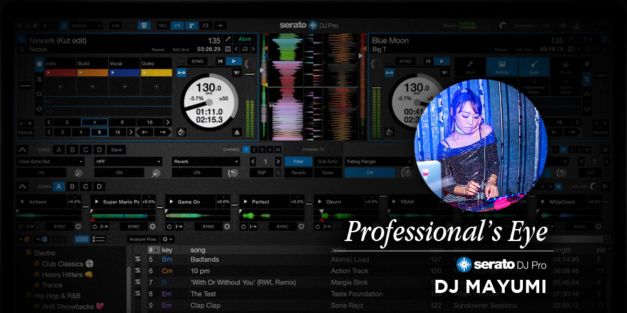This screenshot has width=627, height=313.
Task: Click the RANGE button on left deck
Action: coord(25,133)
